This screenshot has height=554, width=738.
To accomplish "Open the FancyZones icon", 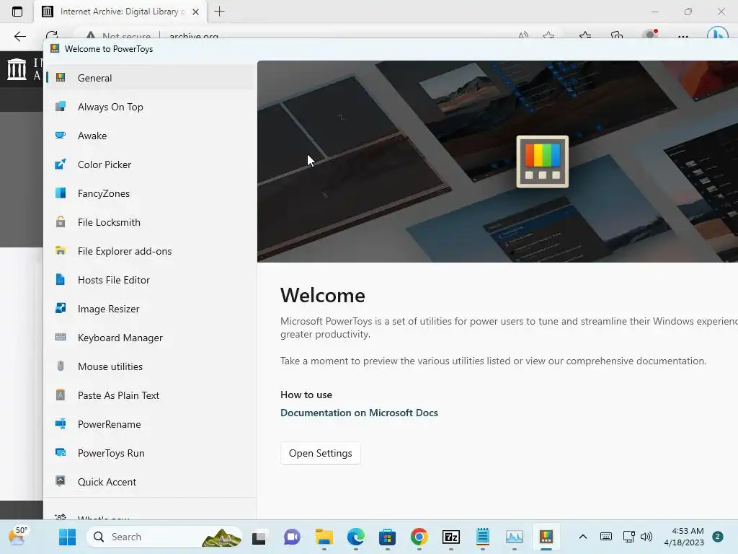I will tap(61, 193).
